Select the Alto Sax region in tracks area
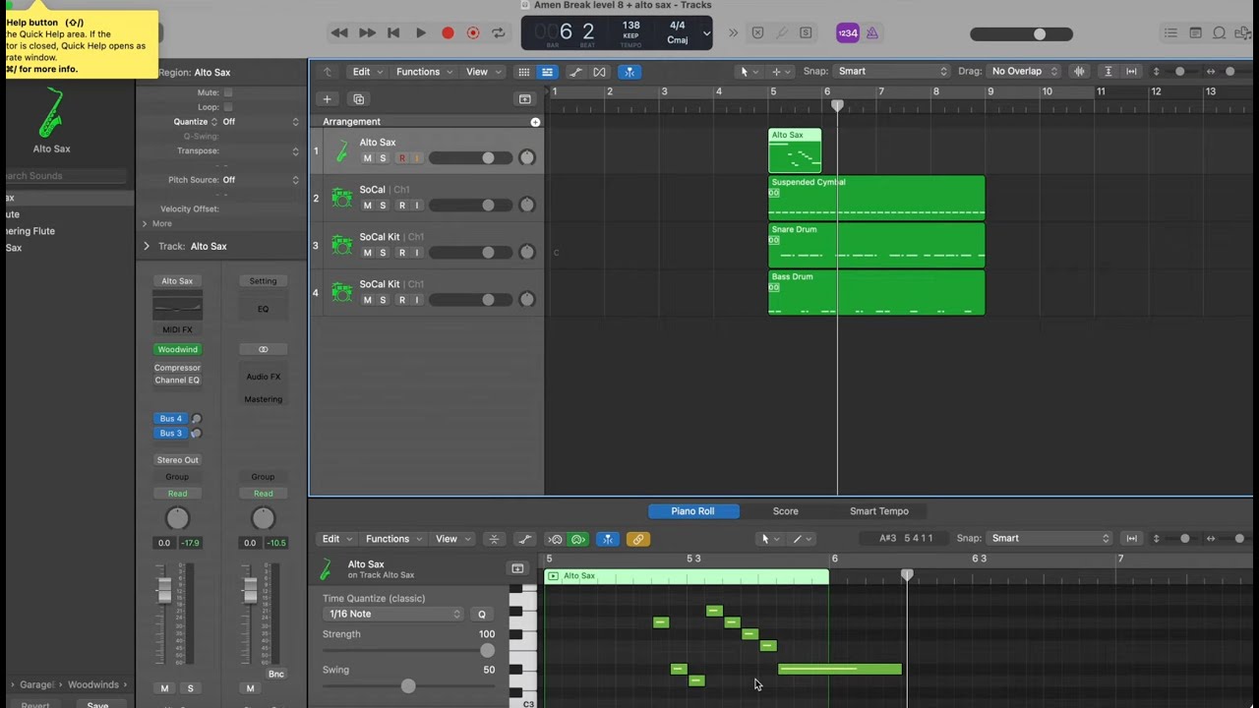The width and height of the screenshot is (1259, 708). pyautogui.click(x=795, y=150)
